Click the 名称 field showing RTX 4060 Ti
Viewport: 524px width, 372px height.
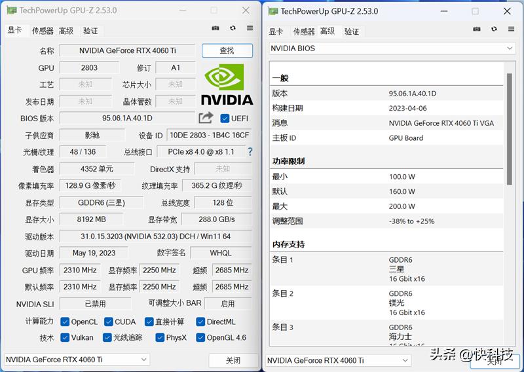point(127,51)
